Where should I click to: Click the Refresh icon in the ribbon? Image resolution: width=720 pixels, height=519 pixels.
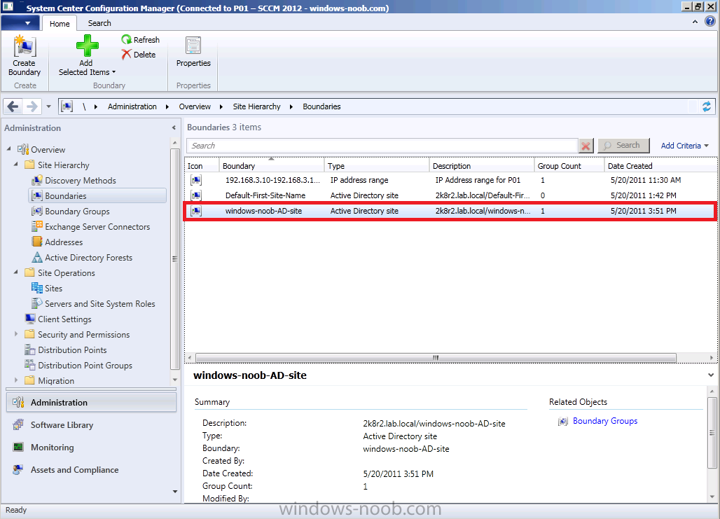pyautogui.click(x=126, y=40)
